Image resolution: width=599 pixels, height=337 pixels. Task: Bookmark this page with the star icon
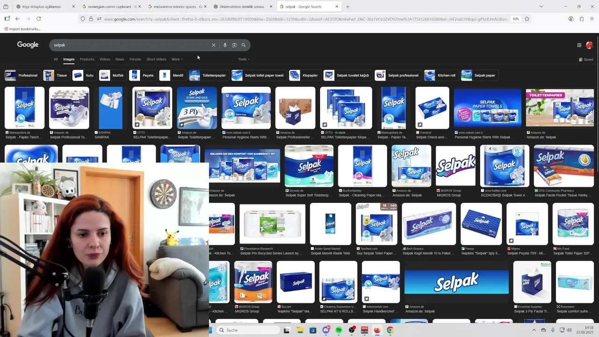pyautogui.click(x=527, y=19)
